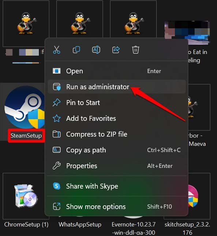Select the second penguin thumbnail in top row
The image size is (217, 236).
coord(80,19)
